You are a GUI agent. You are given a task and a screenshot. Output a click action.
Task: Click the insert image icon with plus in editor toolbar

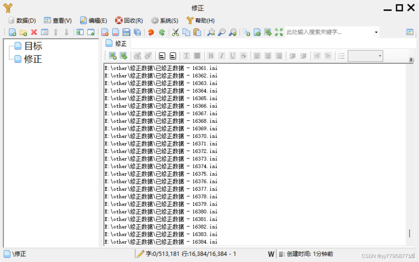113,56
